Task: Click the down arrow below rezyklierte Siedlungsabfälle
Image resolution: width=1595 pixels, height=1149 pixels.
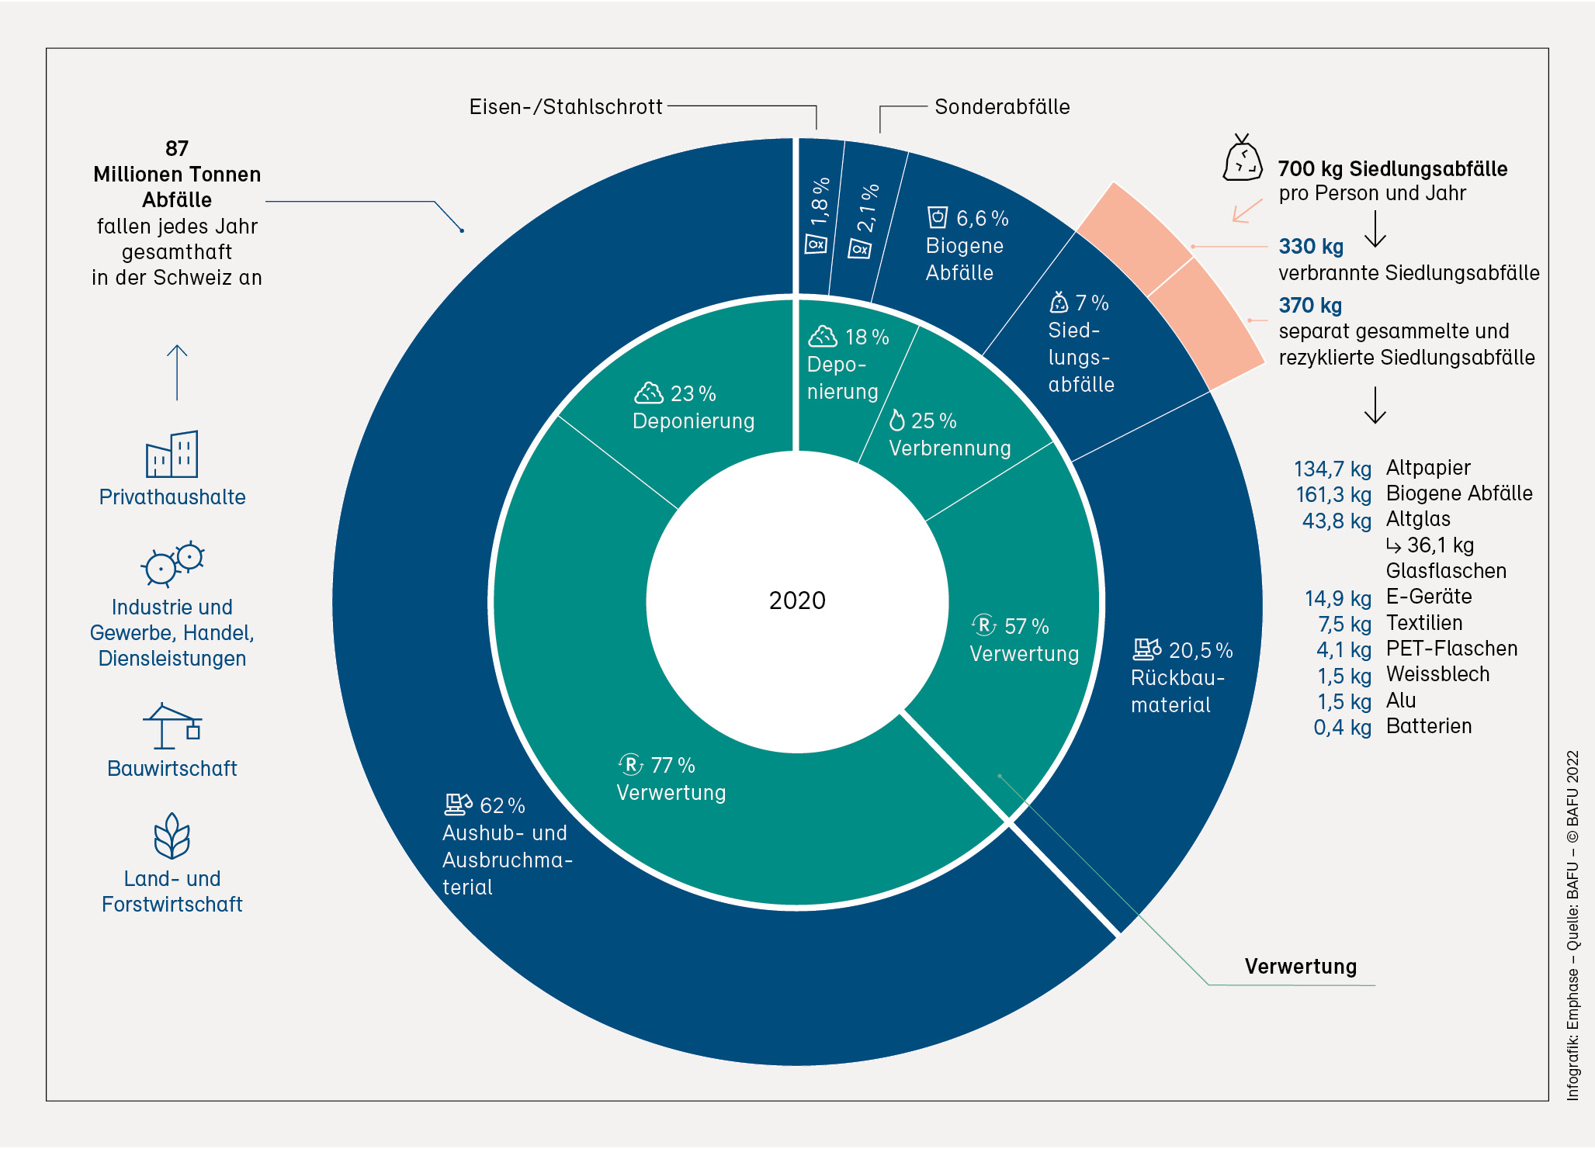Action: pos(1375,405)
